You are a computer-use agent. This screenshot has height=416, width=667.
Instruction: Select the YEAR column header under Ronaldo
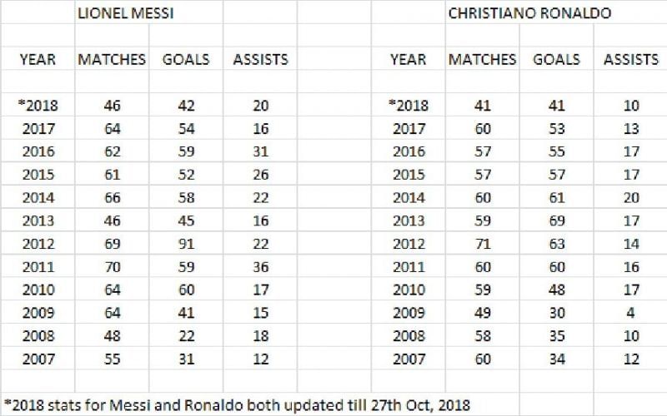(x=408, y=60)
